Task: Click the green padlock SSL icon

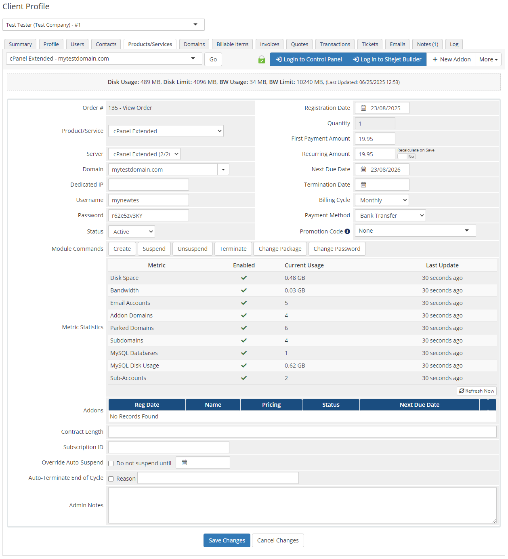Action: (x=262, y=60)
